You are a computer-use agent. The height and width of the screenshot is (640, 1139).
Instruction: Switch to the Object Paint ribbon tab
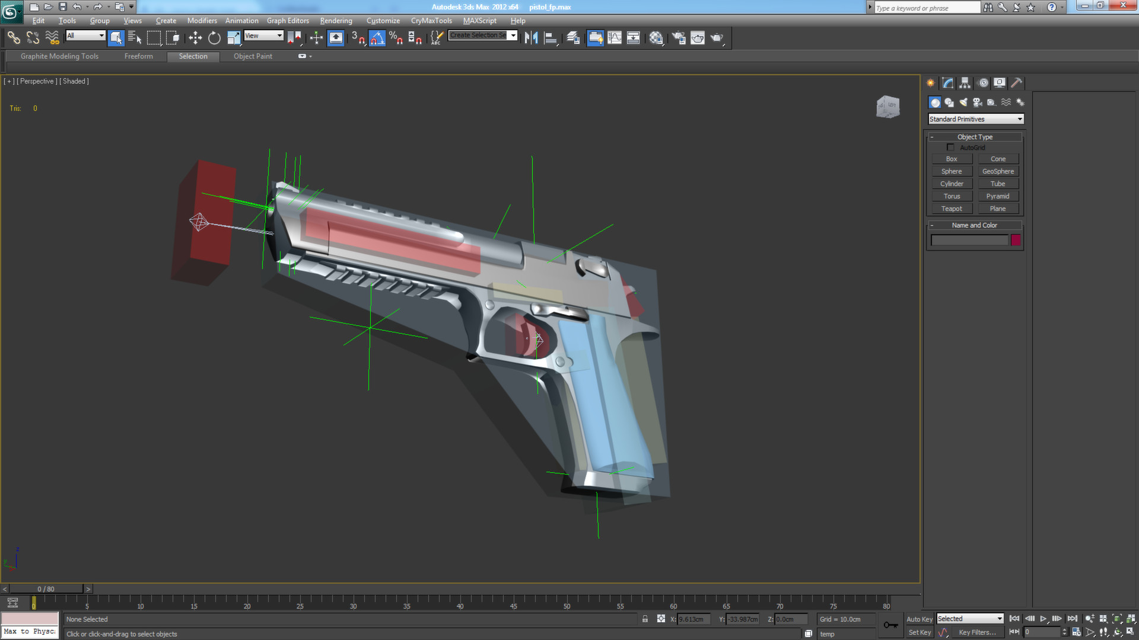[x=252, y=56]
